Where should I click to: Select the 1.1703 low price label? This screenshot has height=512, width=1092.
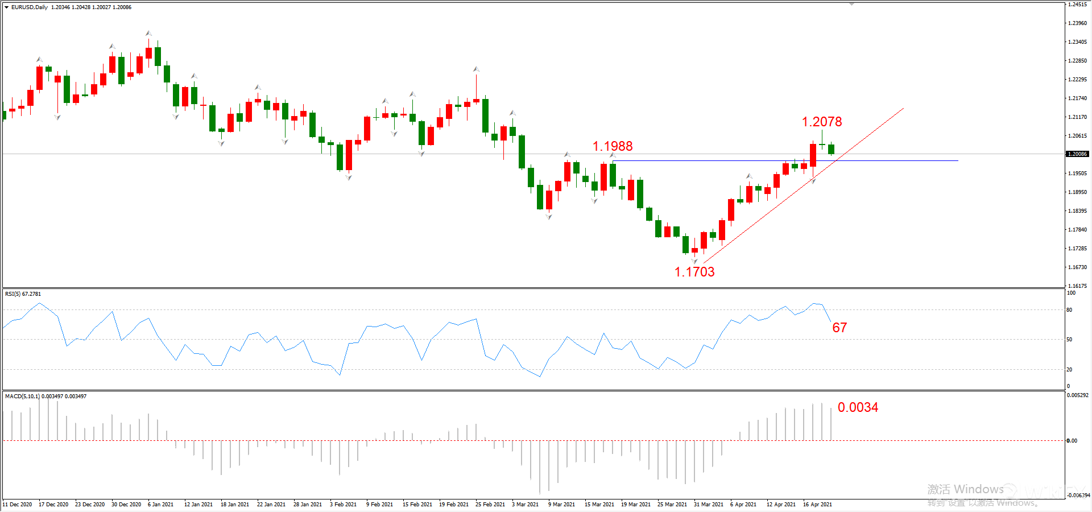click(694, 272)
